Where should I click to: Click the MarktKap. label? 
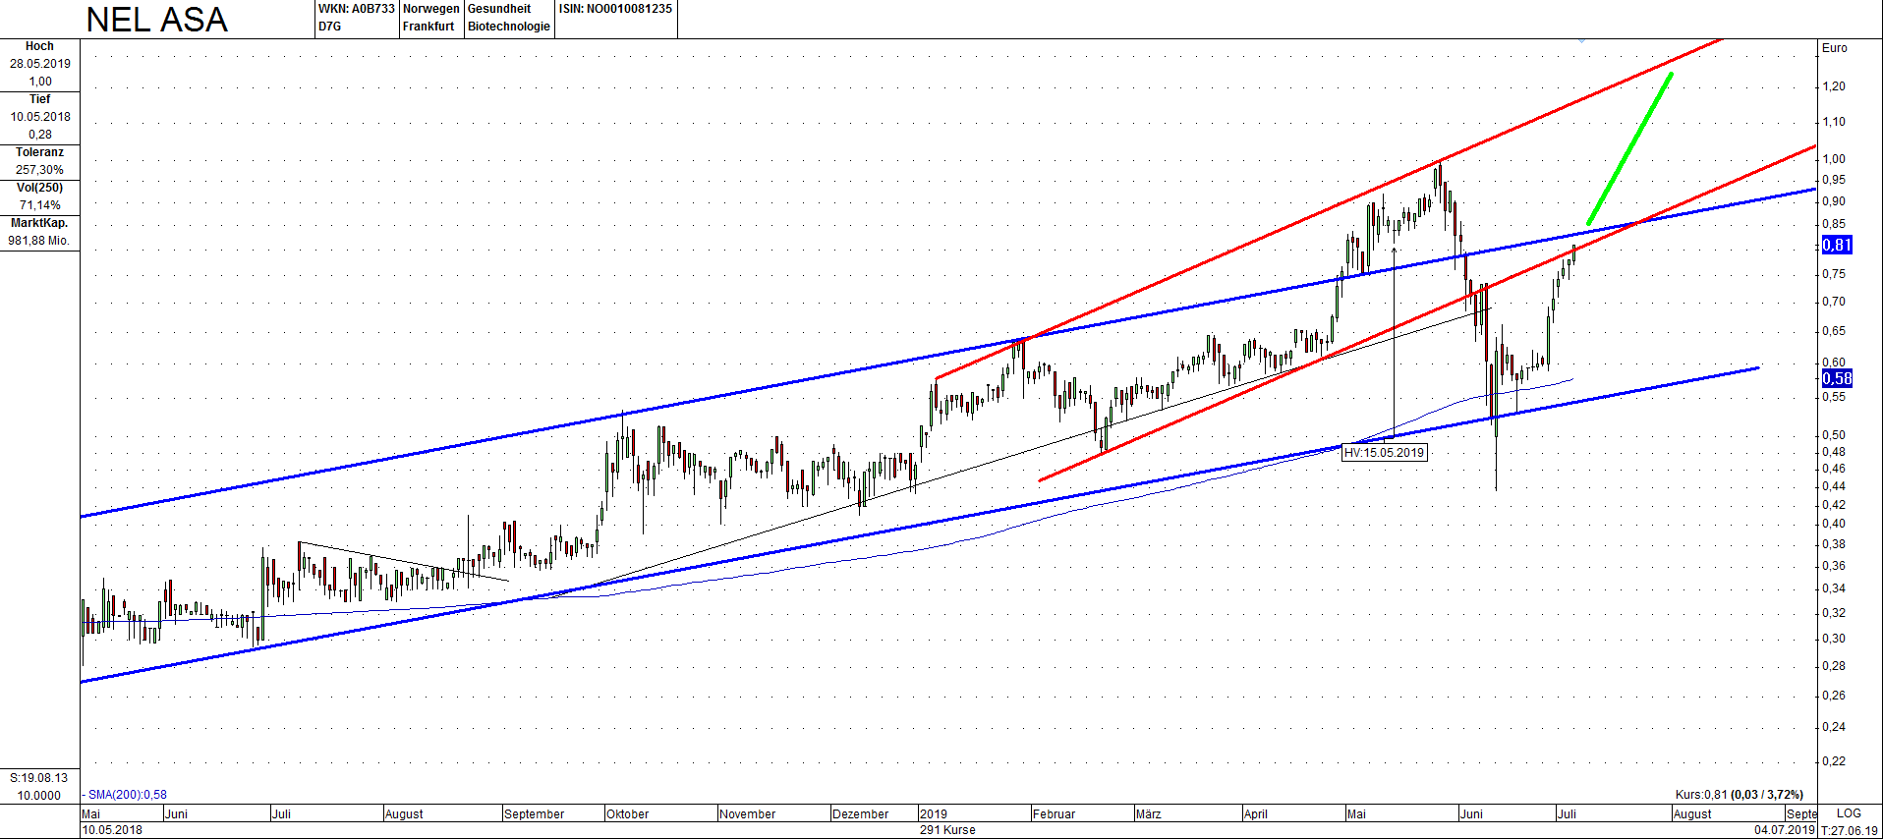click(x=39, y=223)
